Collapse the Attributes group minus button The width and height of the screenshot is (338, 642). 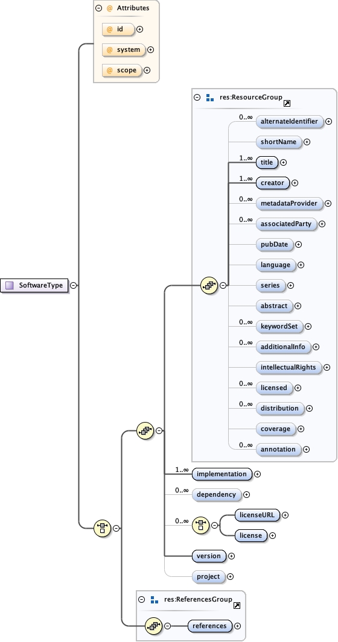pyautogui.click(x=98, y=8)
